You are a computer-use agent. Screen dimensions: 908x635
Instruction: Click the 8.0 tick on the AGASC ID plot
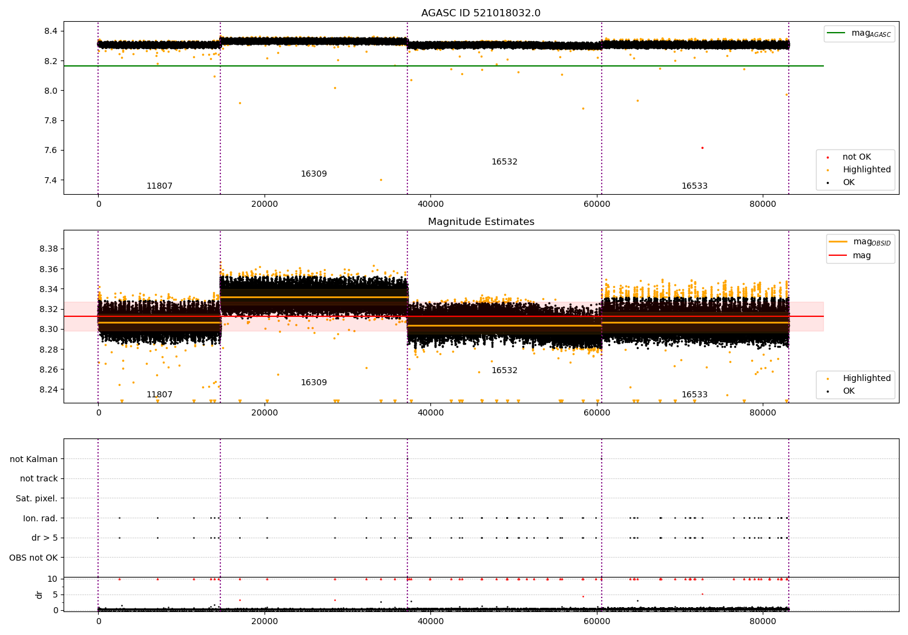tap(50, 91)
